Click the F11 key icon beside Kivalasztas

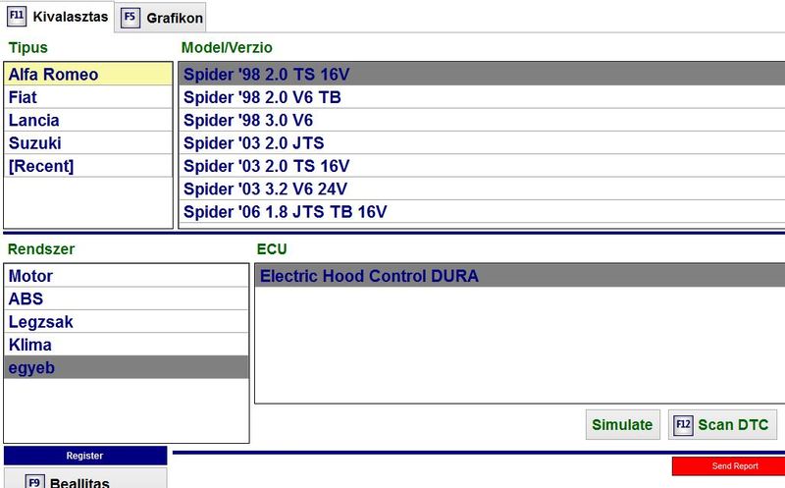point(17,16)
